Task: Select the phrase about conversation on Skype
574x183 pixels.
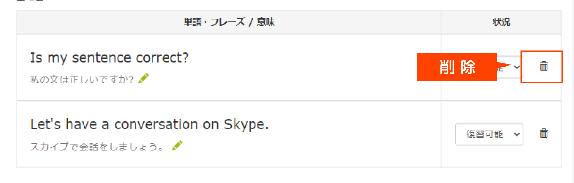Action: pyautogui.click(x=150, y=125)
